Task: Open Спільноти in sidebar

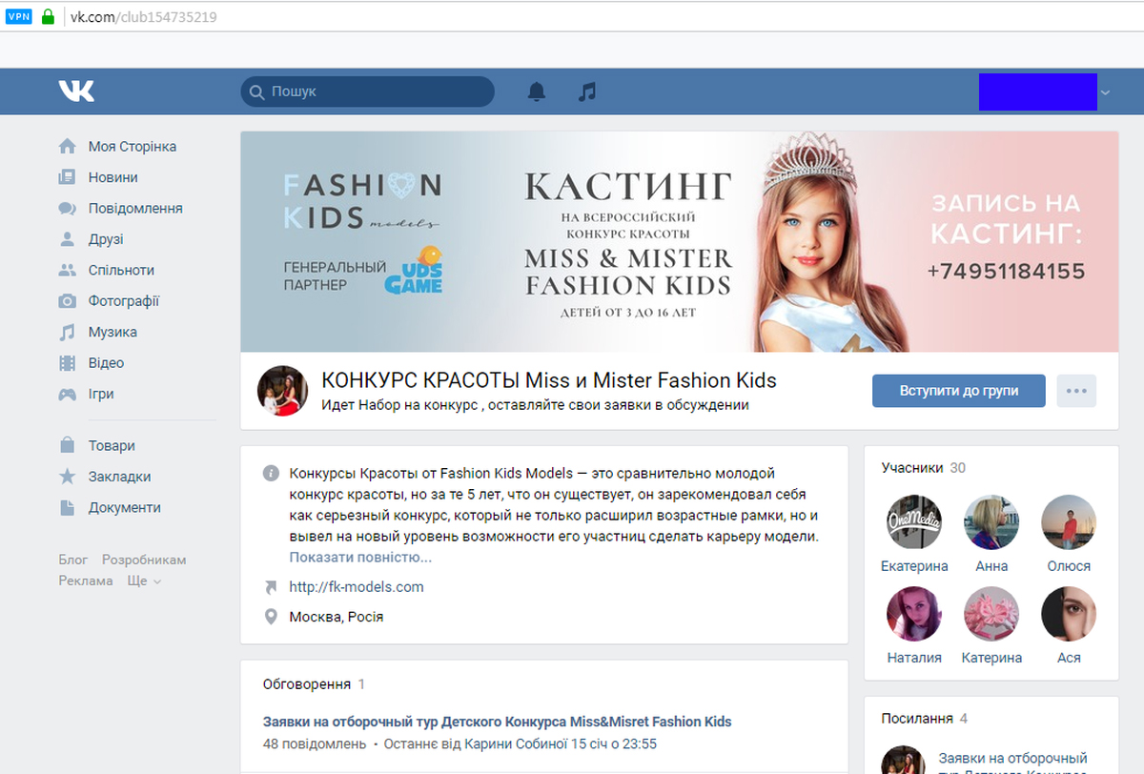Action: 121,271
